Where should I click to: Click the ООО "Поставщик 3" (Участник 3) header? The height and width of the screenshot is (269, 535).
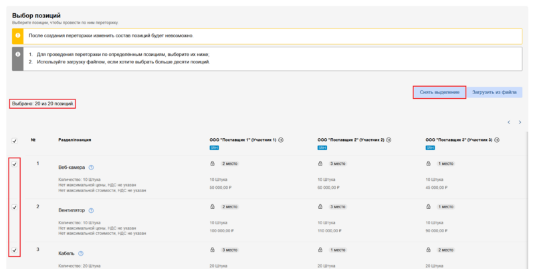[x=459, y=140]
